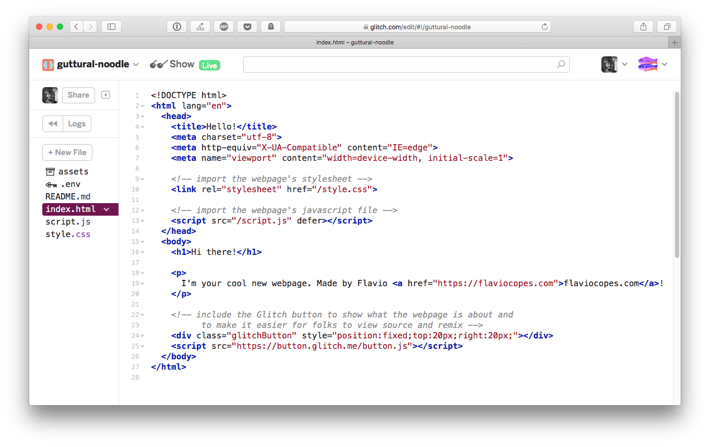Open the index.html file options chevron
Viewport: 710px width, 447px height.
point(106,209)
